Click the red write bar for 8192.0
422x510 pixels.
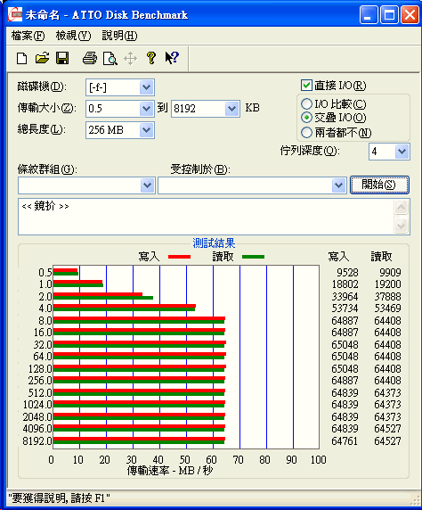coord(139,439)
